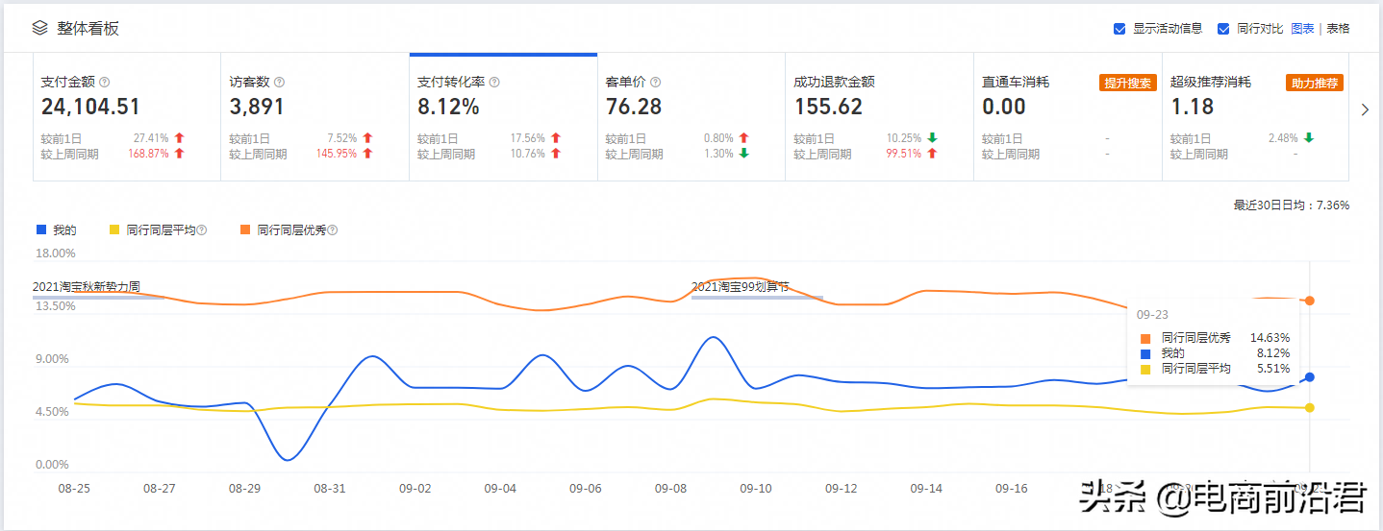Screen dimensions: 1383x531
Task: Click the 助力推荐 button
Action: point(1315,84)
